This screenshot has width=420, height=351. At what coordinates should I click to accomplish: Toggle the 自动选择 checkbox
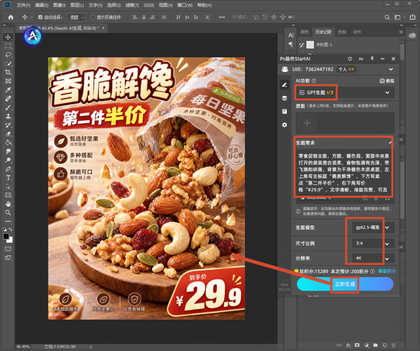click(41, 17)
